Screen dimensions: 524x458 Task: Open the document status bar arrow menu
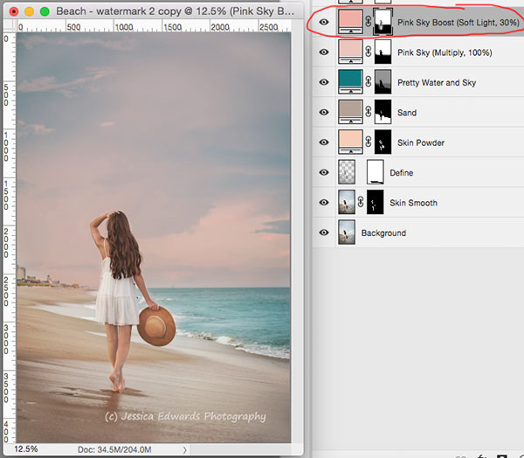[x=185, y=450]
